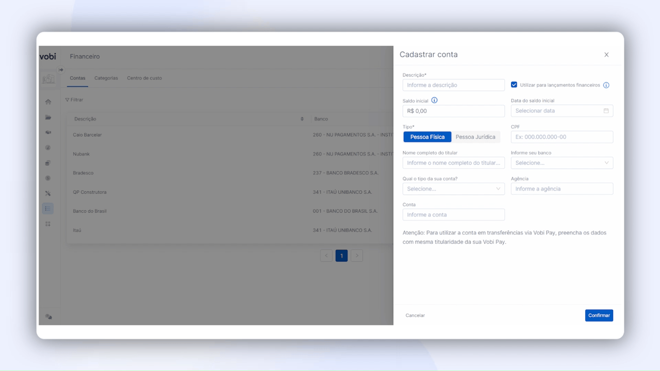Image resolution: width=660 pixels, height=371 pixels.
Task: Open the Informe seu banco dropdown
Action: (562, 163)
